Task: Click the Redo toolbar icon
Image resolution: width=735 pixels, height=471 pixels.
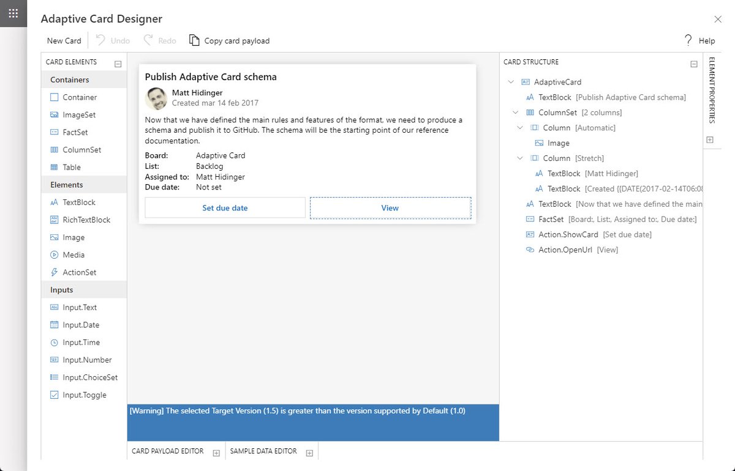Action: coord(148,40)
